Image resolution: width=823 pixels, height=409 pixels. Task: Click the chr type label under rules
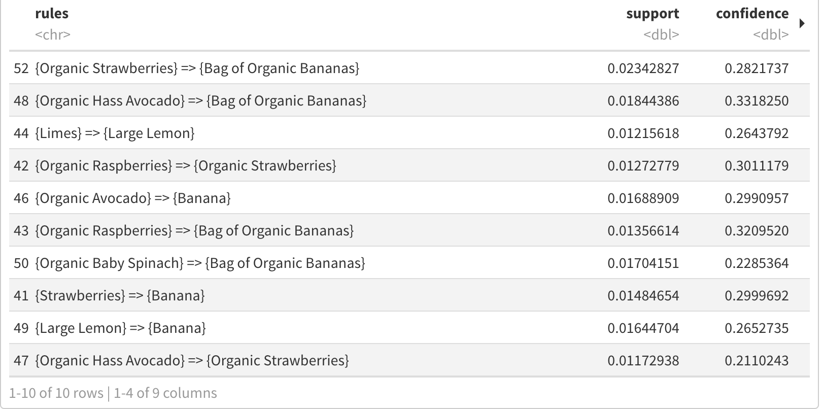53,35
